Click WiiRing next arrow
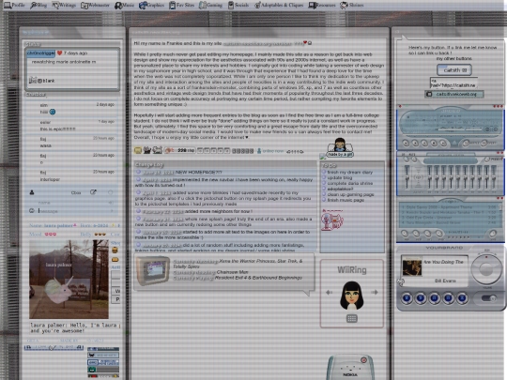This screenshot has height=380, width=507. 375,292
